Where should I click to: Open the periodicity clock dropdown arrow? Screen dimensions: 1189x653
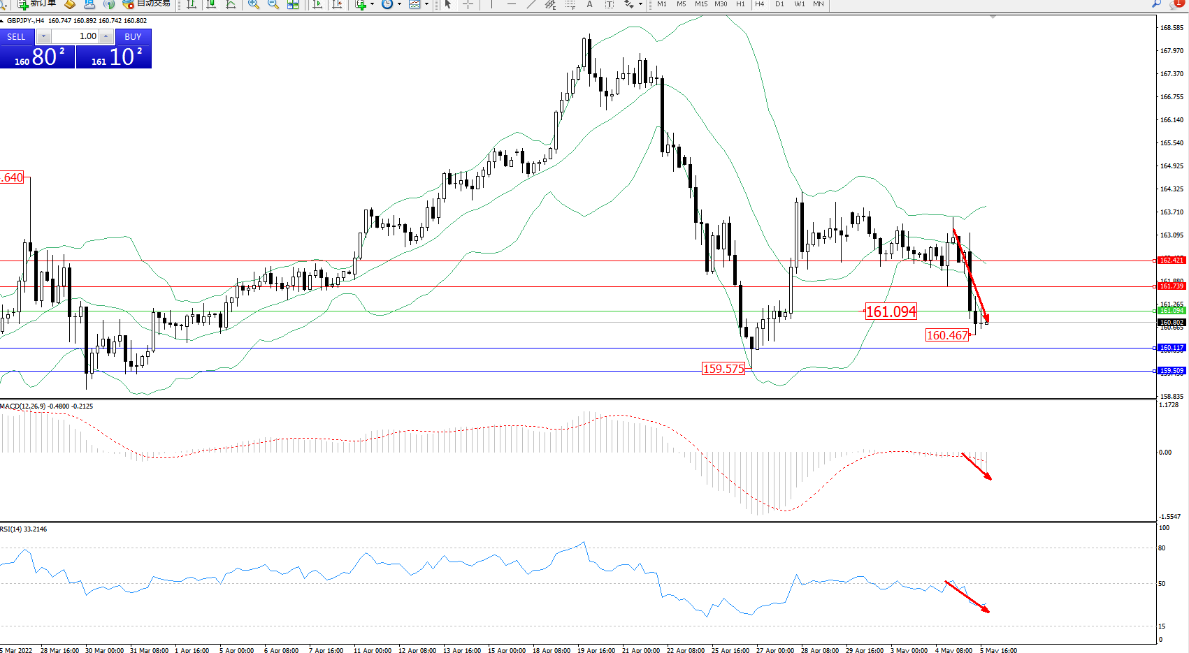399,4
